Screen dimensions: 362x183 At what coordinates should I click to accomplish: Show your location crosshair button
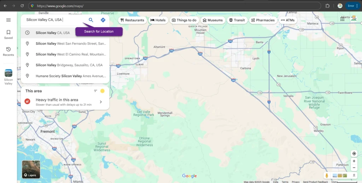click(x=354, y=153)
